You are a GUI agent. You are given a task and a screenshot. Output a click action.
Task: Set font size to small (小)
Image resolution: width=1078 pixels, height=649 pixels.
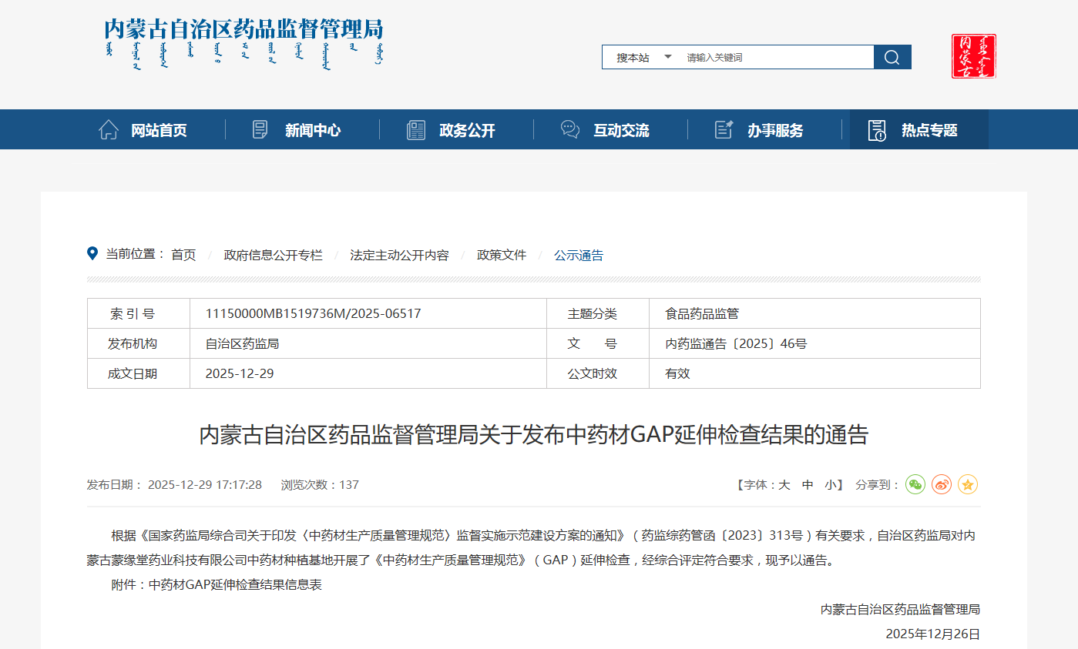(831, 485)
